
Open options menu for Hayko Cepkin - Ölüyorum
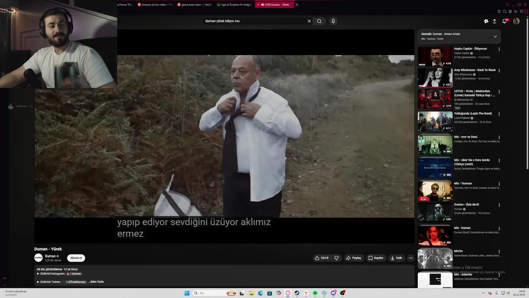coord(499,49)
